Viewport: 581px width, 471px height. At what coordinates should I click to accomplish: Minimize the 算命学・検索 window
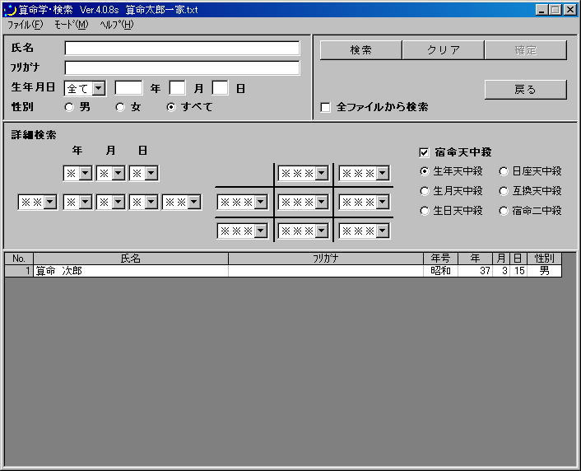pyautogui.click(x=541, y=10)
